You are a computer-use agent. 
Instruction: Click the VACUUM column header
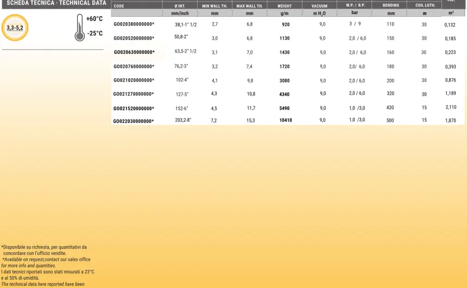tap(319, 6)
